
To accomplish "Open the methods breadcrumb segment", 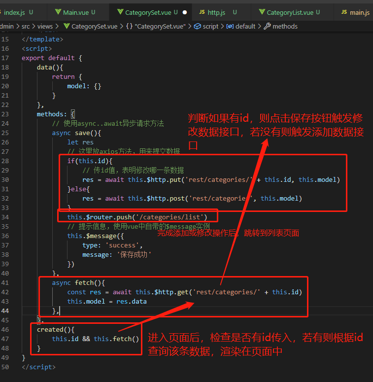I will (x=285, y=26).
